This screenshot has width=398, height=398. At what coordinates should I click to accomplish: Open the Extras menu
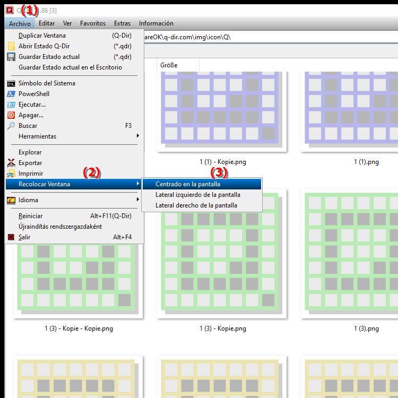122,23
